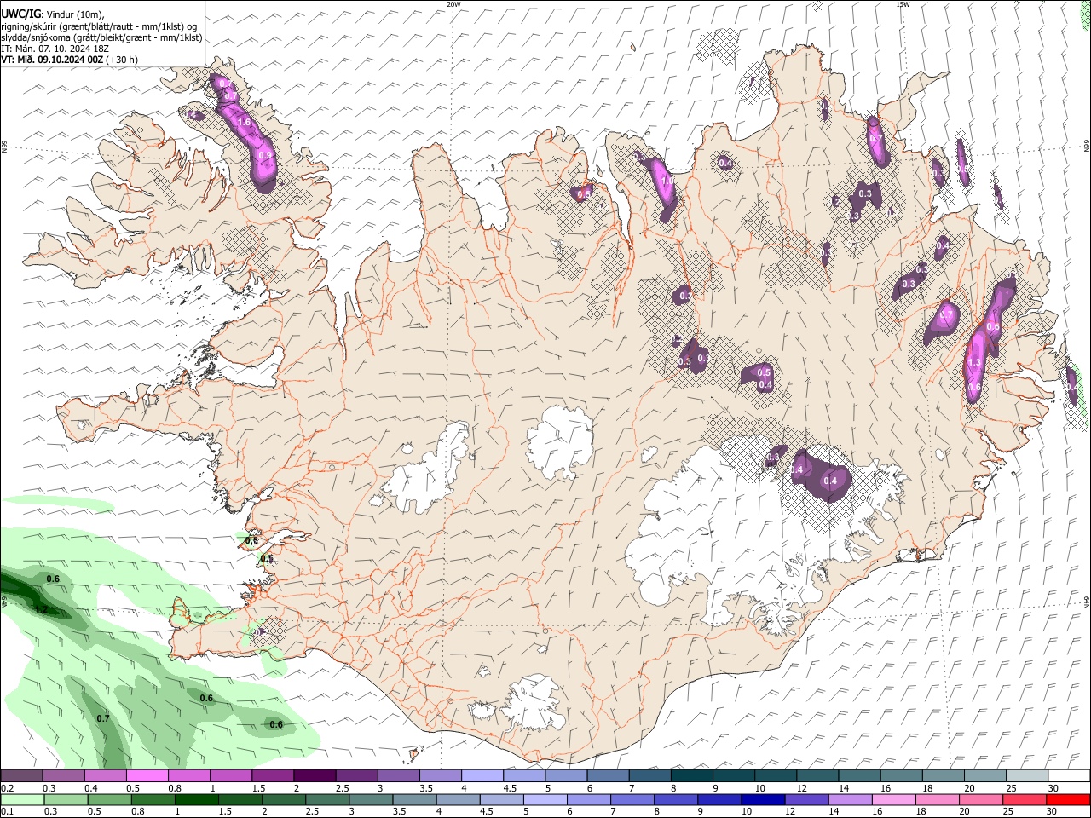This screenshot has height=818, width=1091.
Task: Select the bright pink 0.5 legend swatch
Action: coord(147,776)
